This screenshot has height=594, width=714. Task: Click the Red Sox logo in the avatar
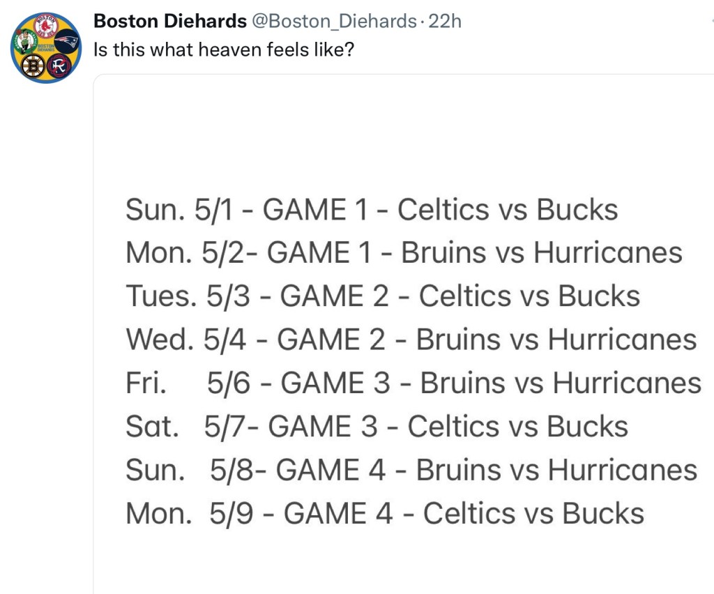click(x=46, y=25)
